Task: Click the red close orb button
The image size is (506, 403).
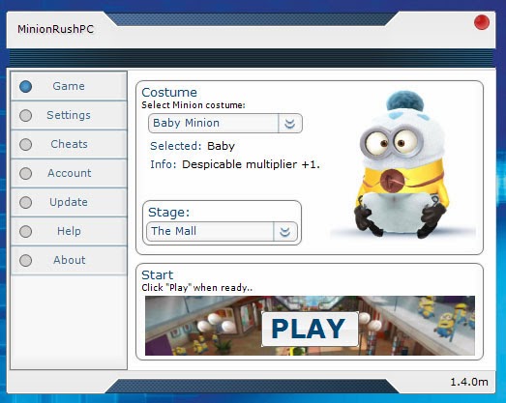Action: click(x=482, y=22)
